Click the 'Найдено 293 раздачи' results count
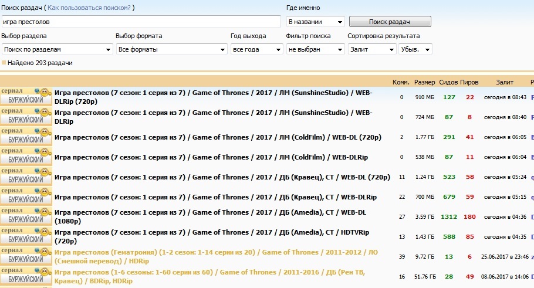 click(40, 63)
